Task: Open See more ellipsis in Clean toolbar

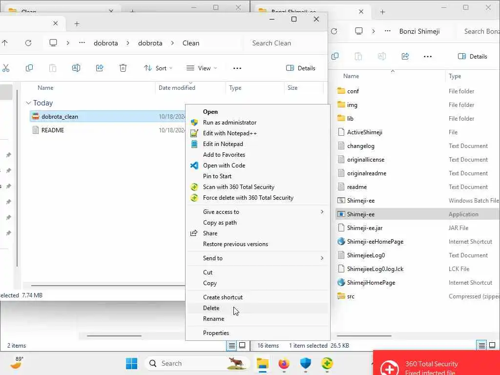Action: click(x=237, y=68)
